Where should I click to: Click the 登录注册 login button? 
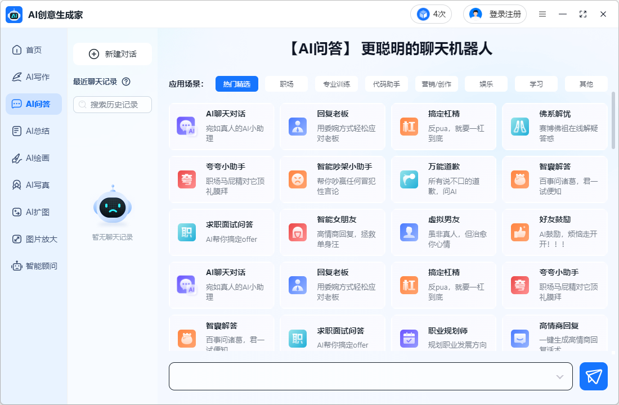(x=495, y=14)
